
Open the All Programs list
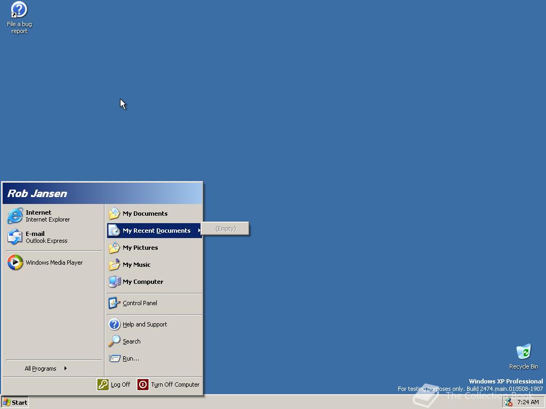(x=54, y=369)
